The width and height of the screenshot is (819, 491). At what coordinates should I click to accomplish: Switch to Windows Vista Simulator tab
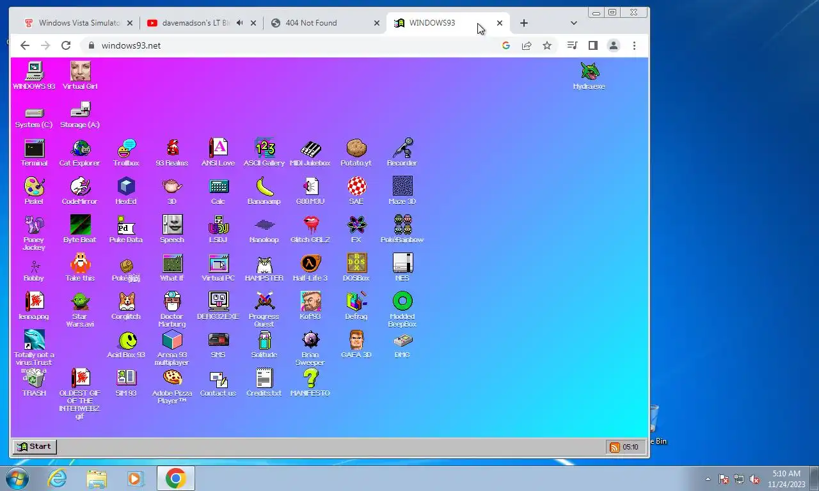coord(77,23)
